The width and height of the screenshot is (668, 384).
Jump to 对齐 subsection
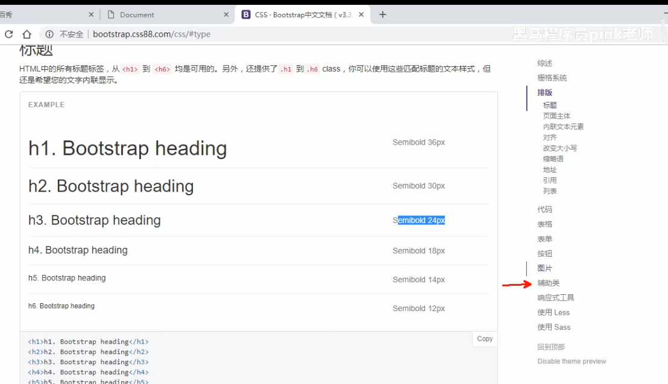tap(550, 137)
